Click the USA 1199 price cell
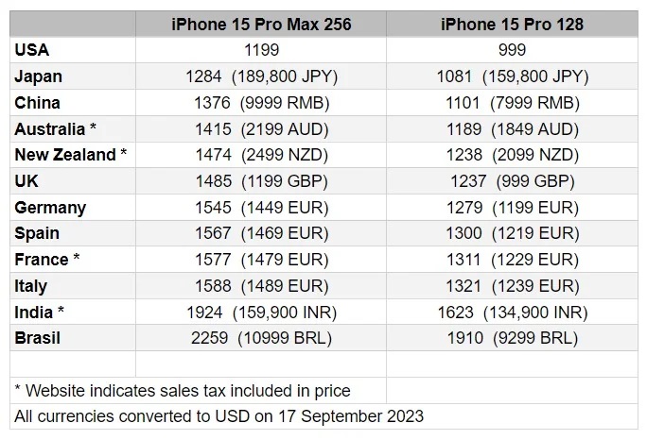 click(261, 50)
